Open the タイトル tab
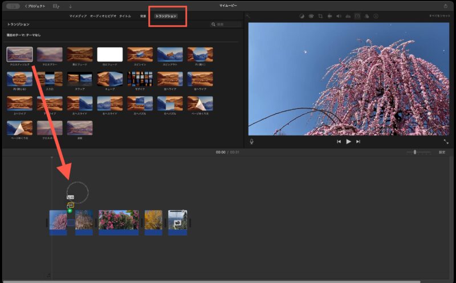456x283 pixels. click(125, 16)
